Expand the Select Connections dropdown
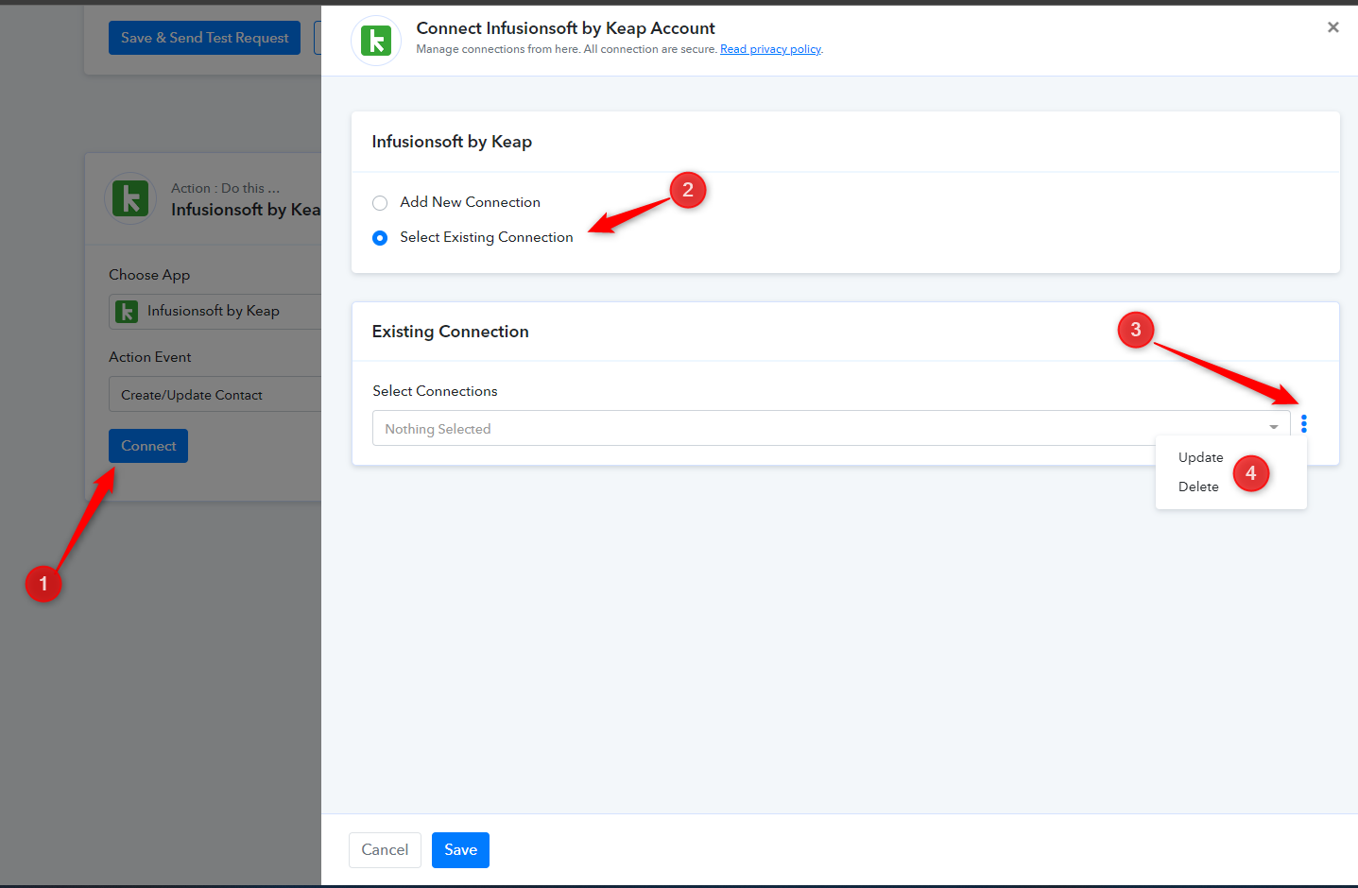 click(831, 428)
